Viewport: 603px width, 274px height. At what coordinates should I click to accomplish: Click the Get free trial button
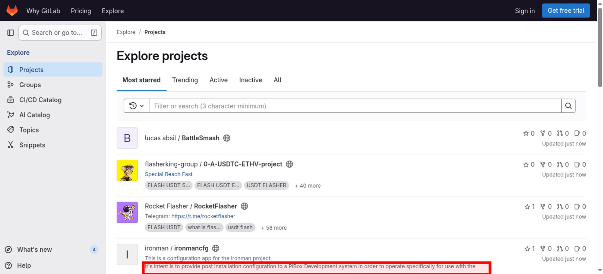pyautogui.click(x=566, y=11)
